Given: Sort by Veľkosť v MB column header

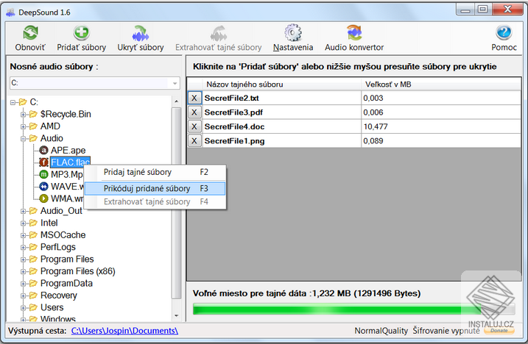Looking at the screenshot, I should click(x=441, y=85).
